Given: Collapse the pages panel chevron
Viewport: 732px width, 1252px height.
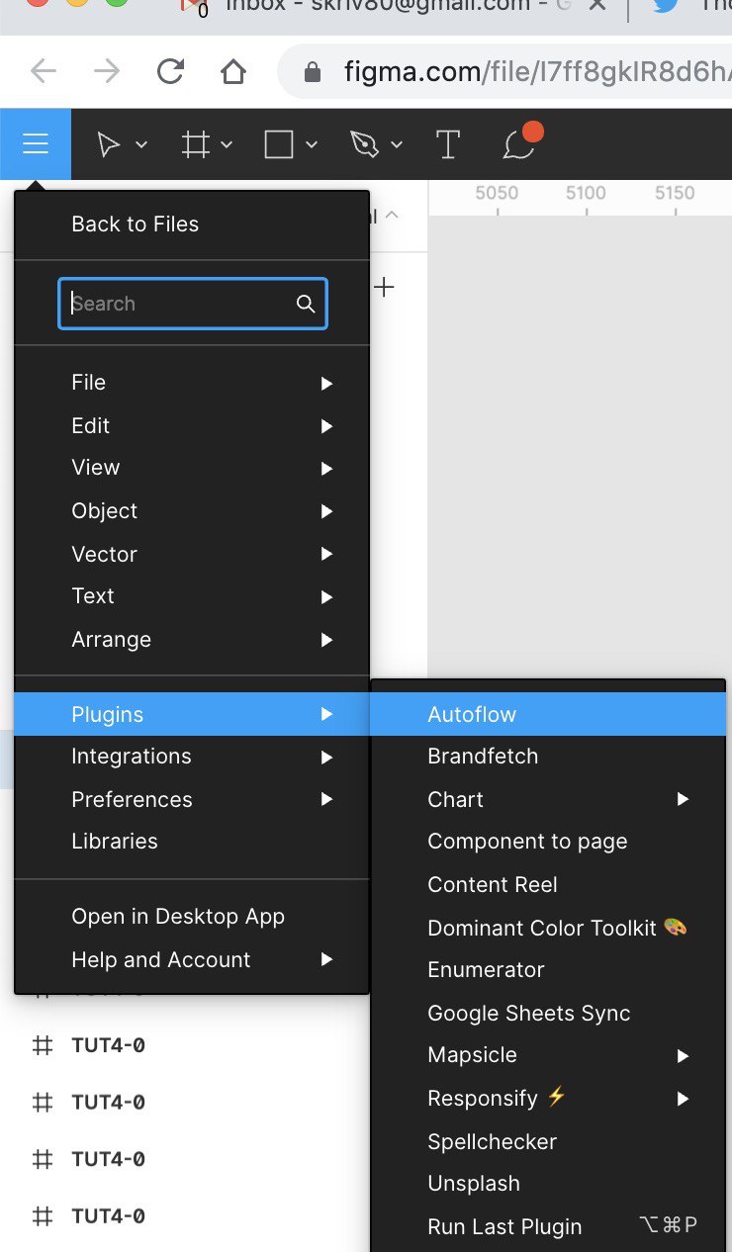Looking at the screenshot, I should click(x=392, y=216).
